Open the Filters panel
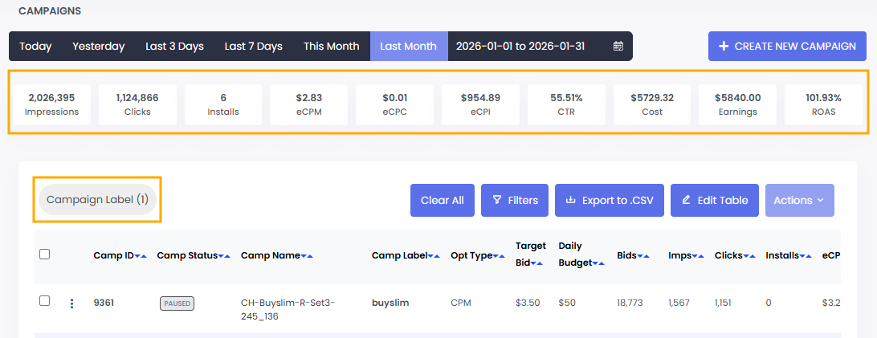 click(514, 200)
